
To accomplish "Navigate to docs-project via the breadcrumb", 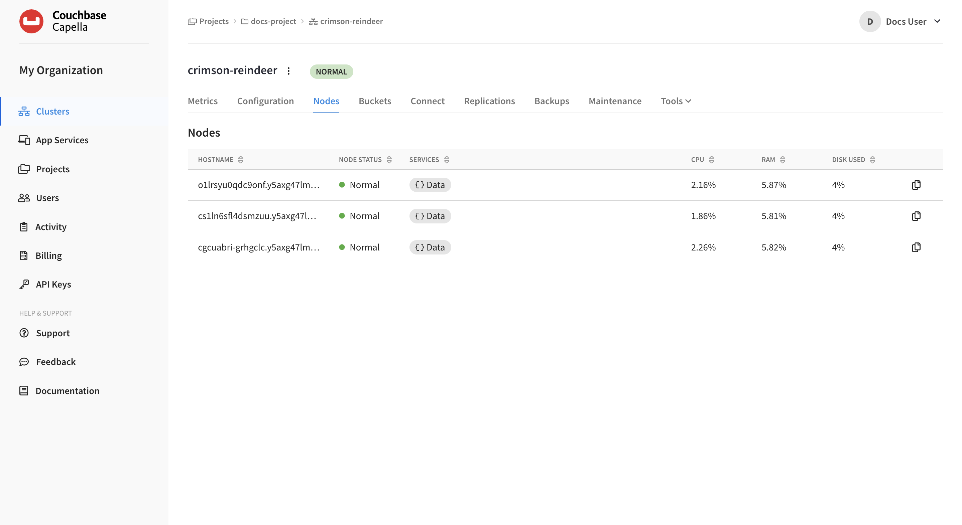I will pyautogui.click(x=273, y=21).
